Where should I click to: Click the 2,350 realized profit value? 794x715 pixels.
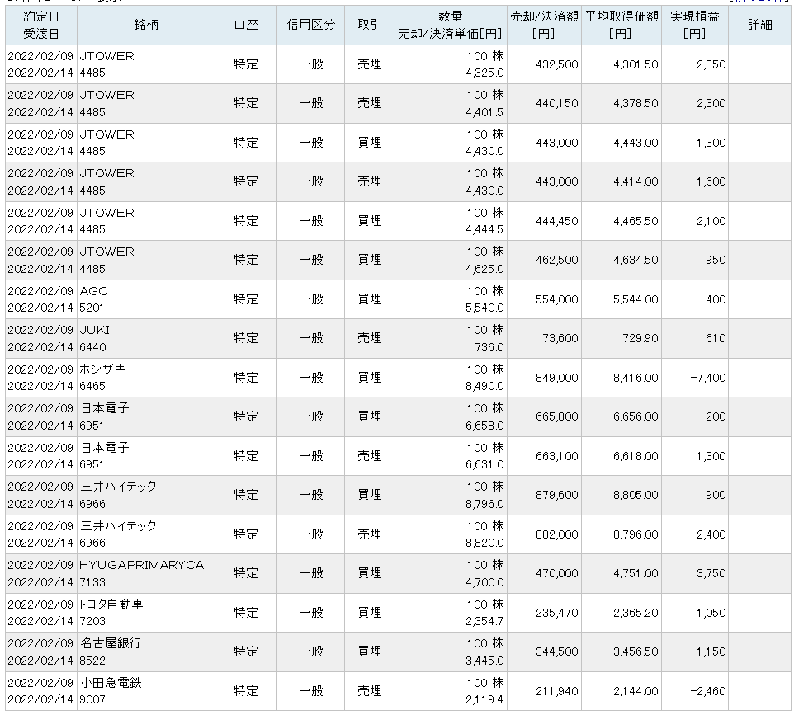tap(711, 64)
